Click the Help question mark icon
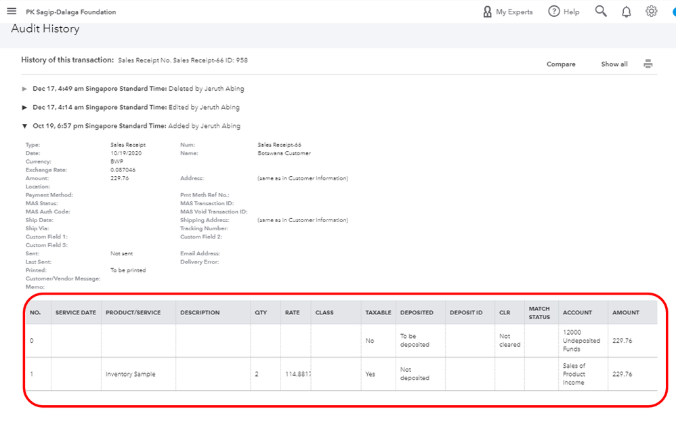This screenshot has width=676, height=422. [554, 12]
